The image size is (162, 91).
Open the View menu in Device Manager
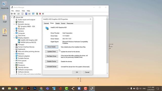[x=23, y=11]
